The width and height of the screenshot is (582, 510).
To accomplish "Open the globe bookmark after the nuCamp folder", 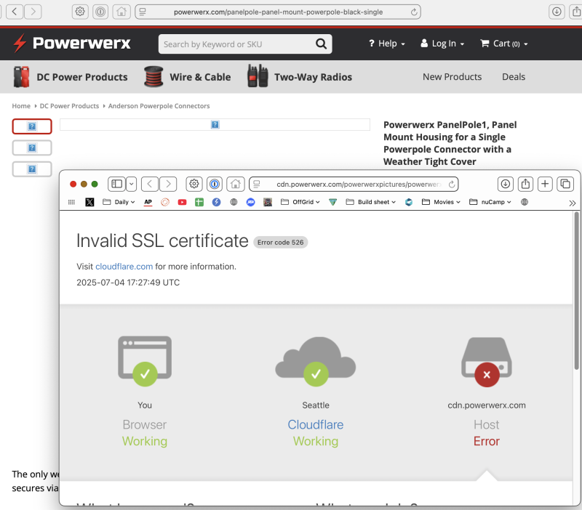I will point(524,202).
